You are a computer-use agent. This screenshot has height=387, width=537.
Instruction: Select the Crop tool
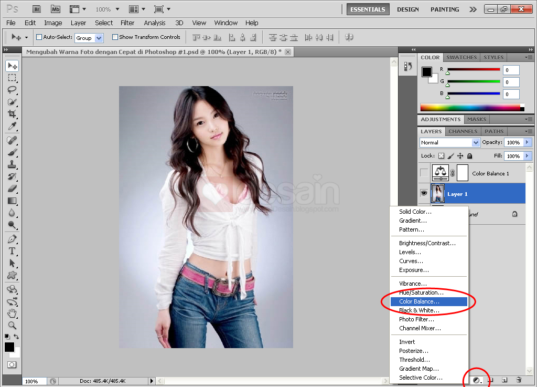[x=12, y=114]
